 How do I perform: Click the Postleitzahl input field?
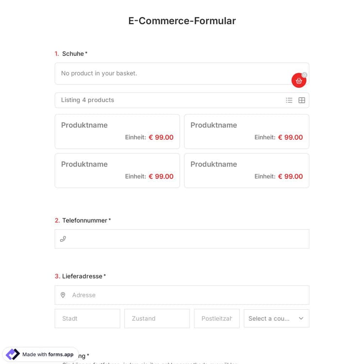click(x=216, y=318)
